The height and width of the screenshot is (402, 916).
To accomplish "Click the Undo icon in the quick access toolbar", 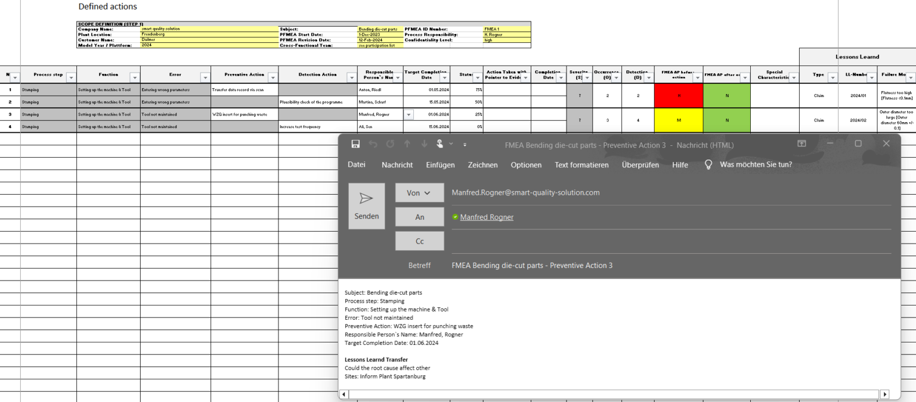I will [x=373, y=144].
